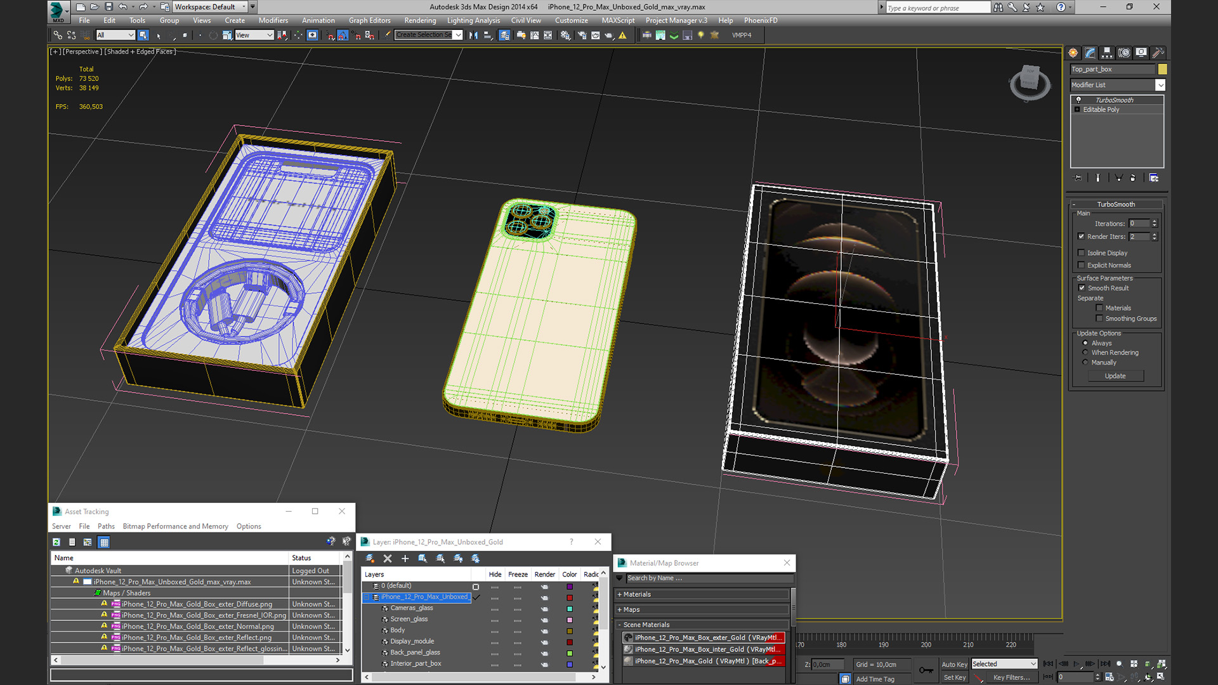Click the Mirror tool icon
The image size is (1218, 685).
point(473,36)
